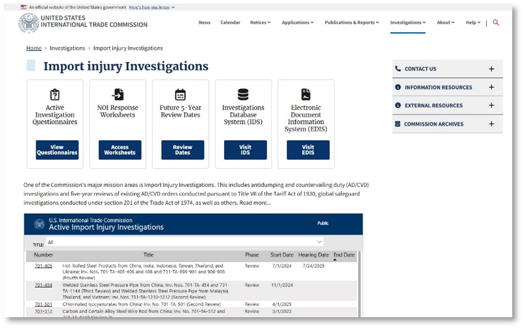
Task: Sort by the Phase column header
Action: pos(251,255)
